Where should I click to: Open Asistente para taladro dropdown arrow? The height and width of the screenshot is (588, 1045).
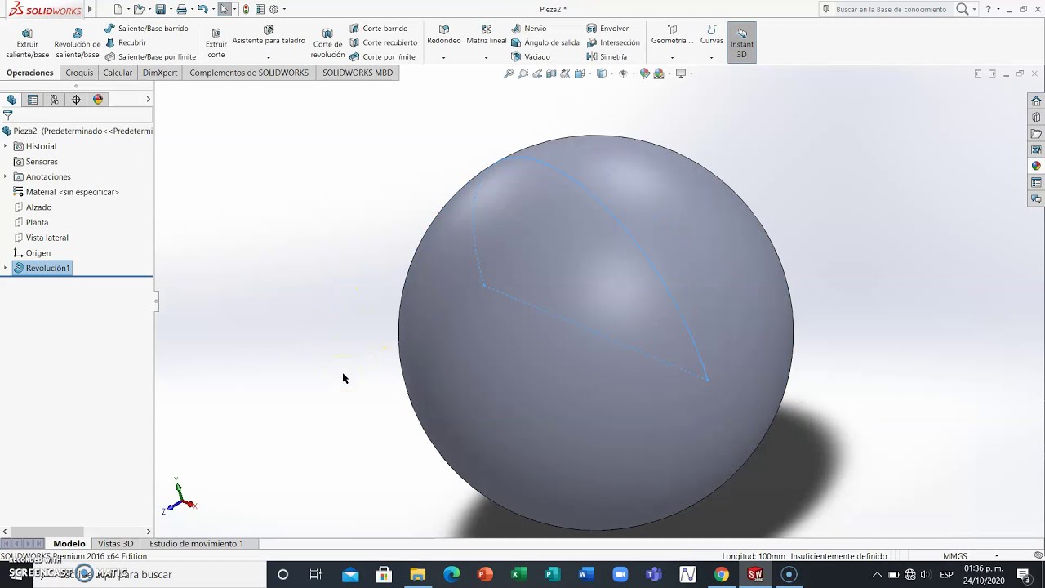coord(269,58)
